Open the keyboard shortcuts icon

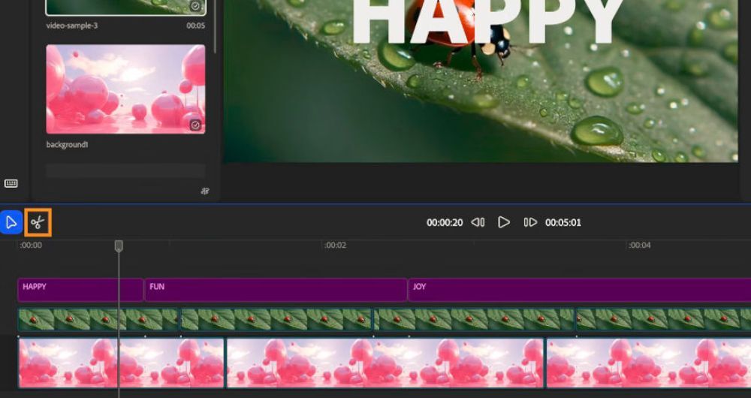click(11, 183)
